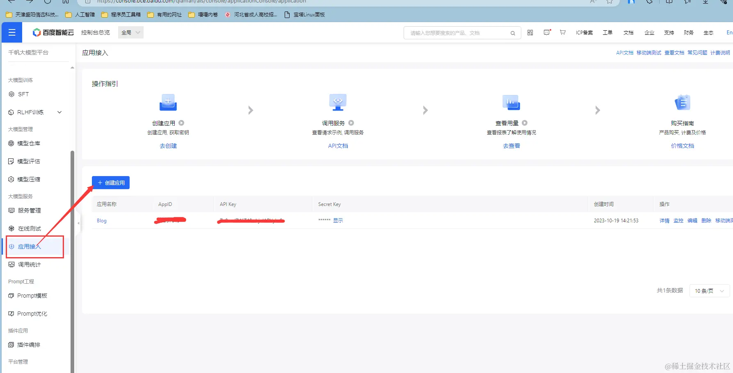Open 详情 for the Blog app
The width and height of the screenshot is (733, 373).
(664, 221)
